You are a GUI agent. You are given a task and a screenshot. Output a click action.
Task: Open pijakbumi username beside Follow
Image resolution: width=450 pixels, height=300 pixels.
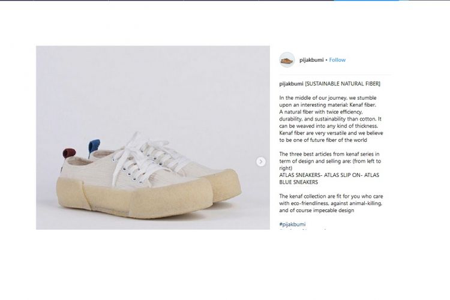coord(311,60)
